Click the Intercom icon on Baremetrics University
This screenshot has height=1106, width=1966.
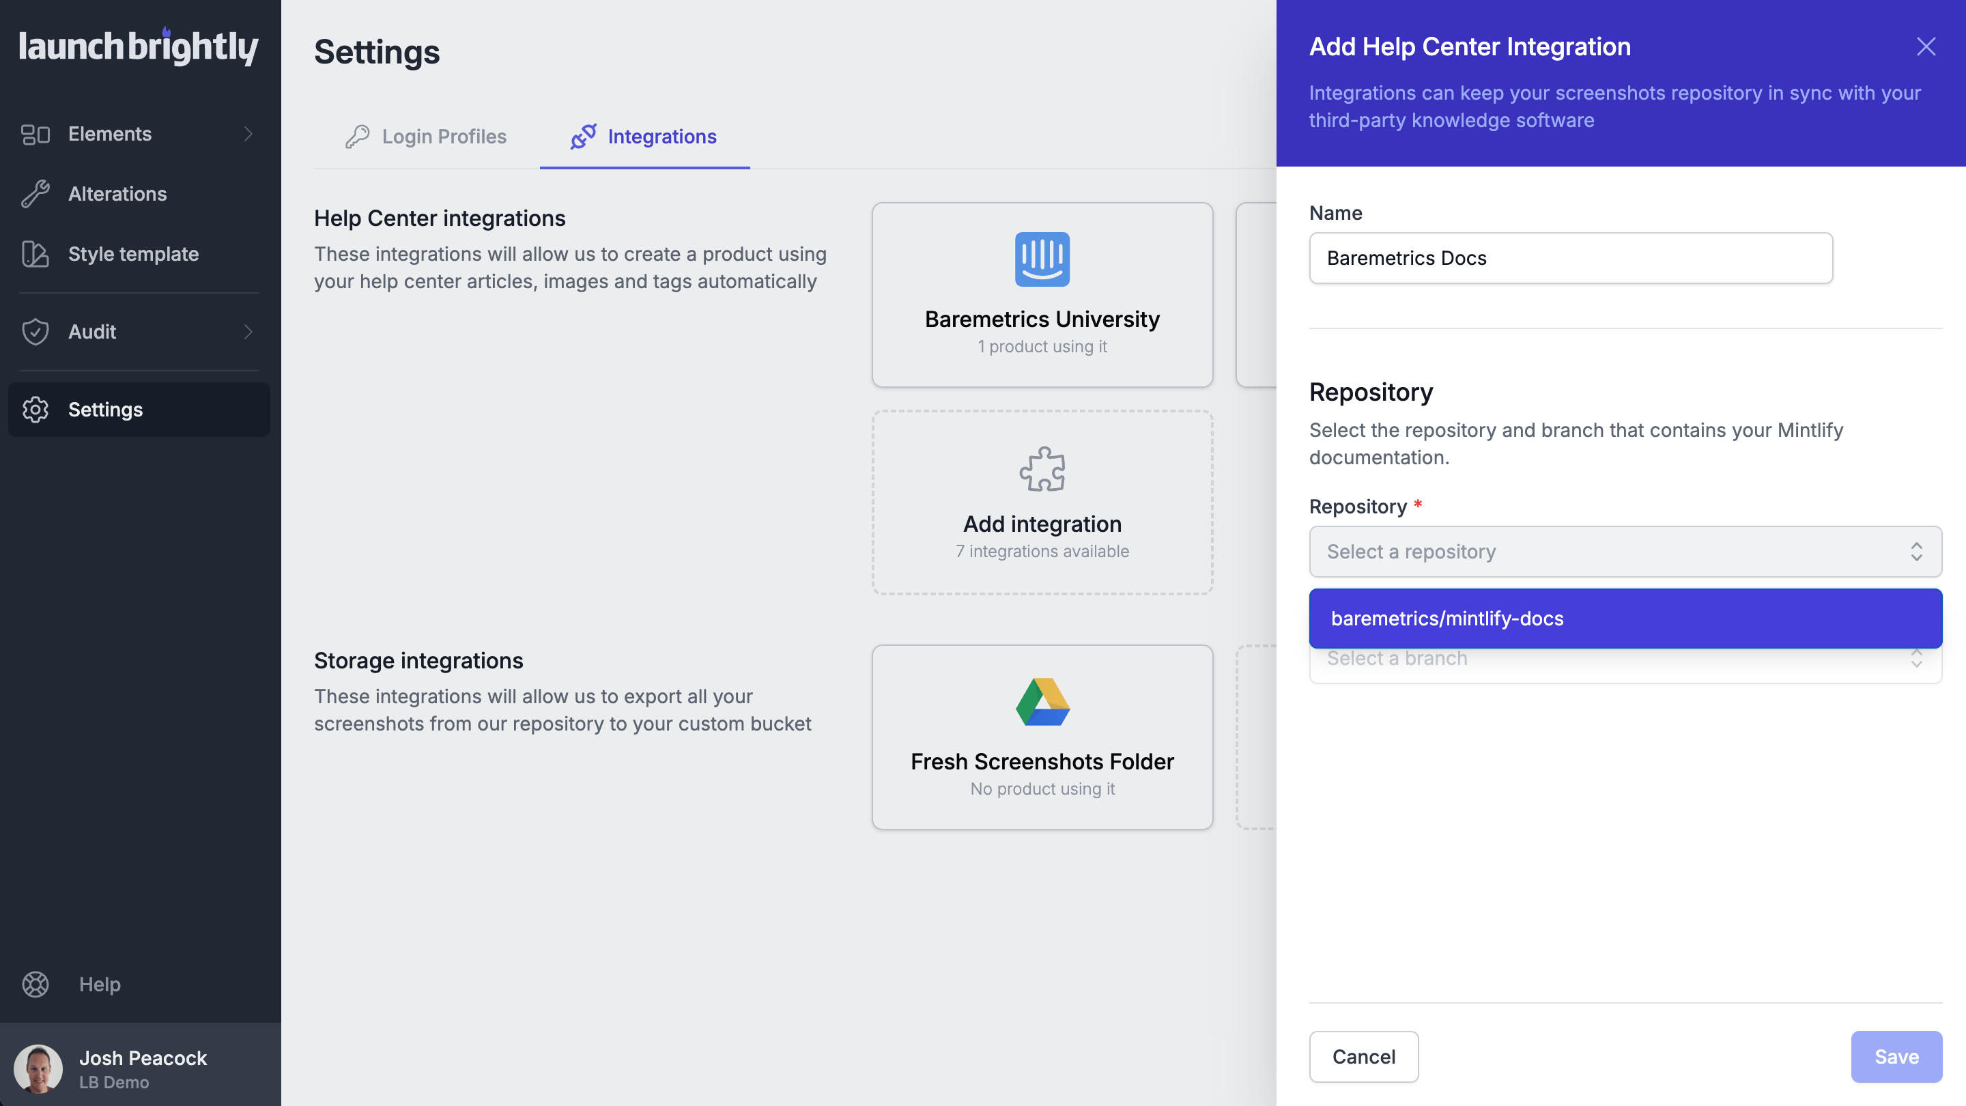coord(1042,259)
